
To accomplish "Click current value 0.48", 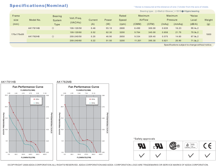I will pyautogui.click(x=93, y=28).
